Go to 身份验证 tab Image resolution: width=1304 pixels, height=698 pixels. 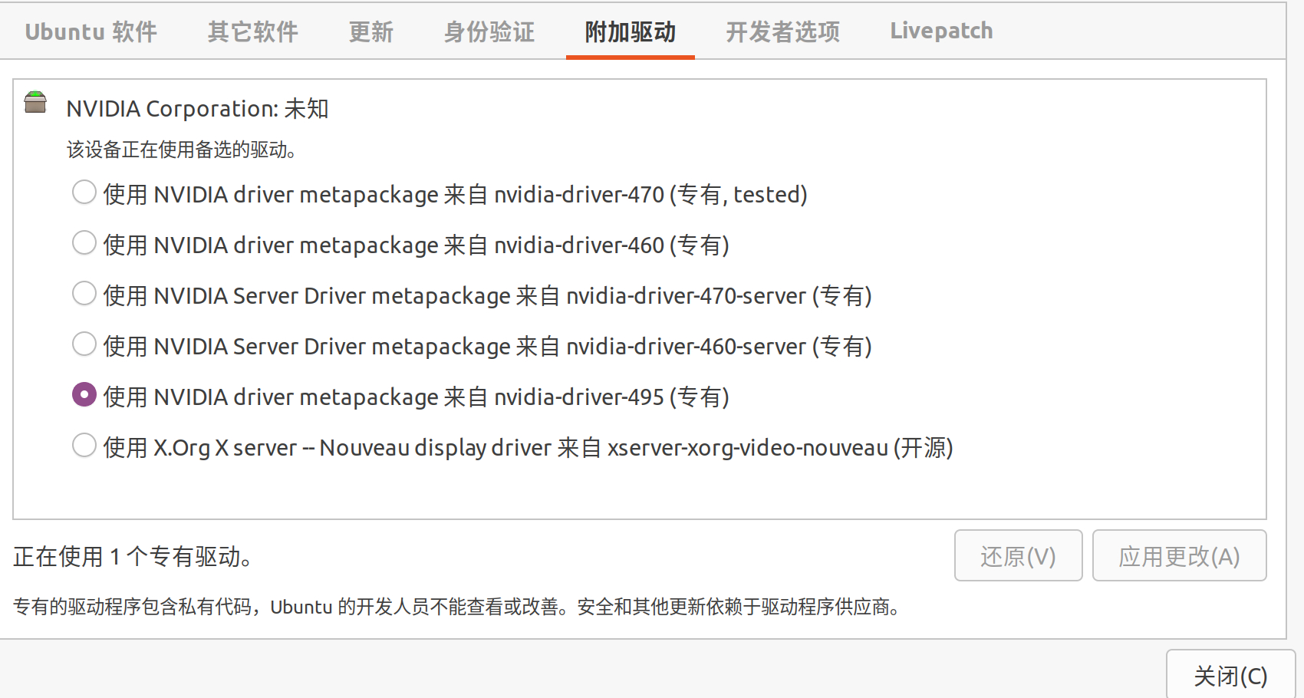(x=489, y=31)
